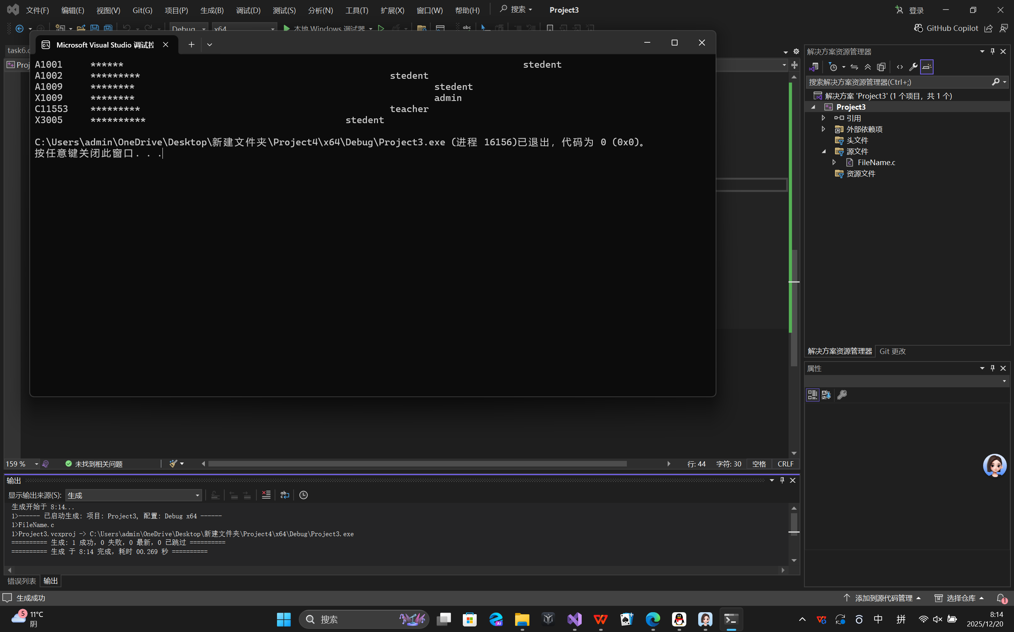Viewport: 1014px width, 632px height.
Task: Clear all output with red X icon
Action: click(x=266, y=495)
